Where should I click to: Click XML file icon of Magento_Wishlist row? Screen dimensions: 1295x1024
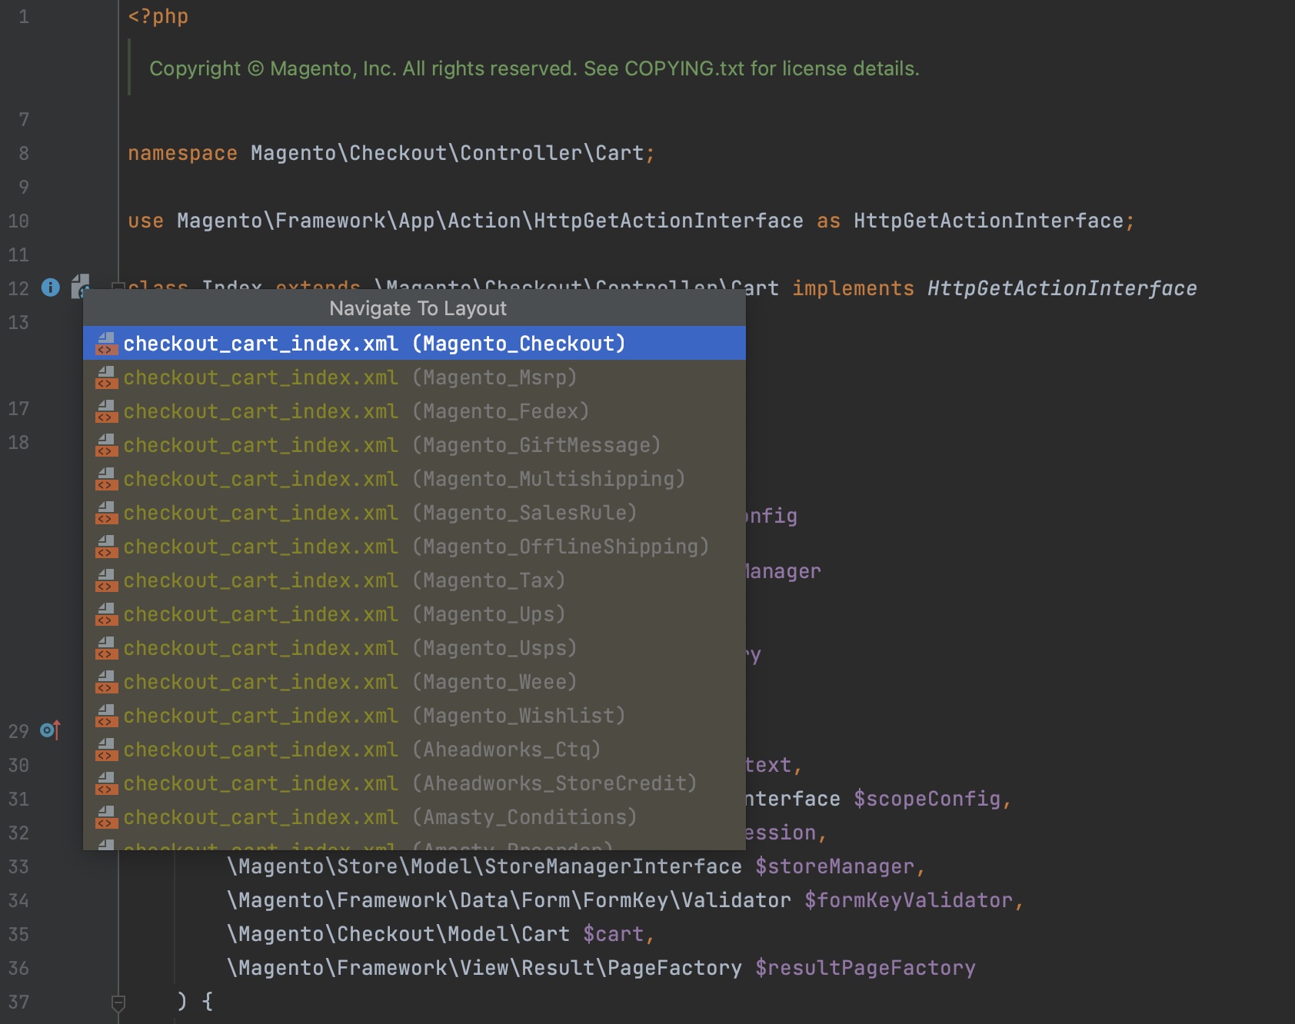(x=106, y=716)
